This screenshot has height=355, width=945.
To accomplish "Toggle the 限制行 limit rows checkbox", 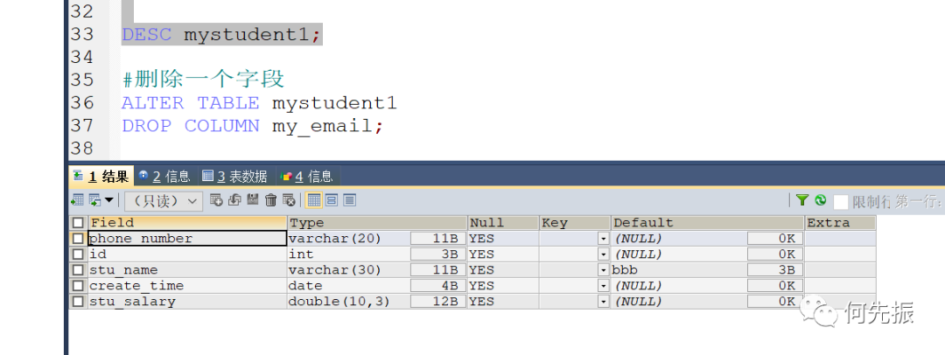I will click(x=842, y=201).
